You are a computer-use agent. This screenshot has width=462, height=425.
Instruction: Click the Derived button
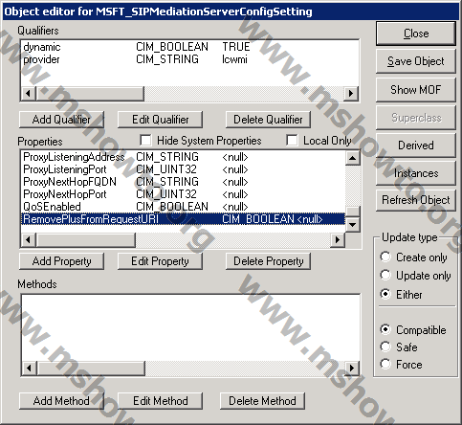[416, 145]
